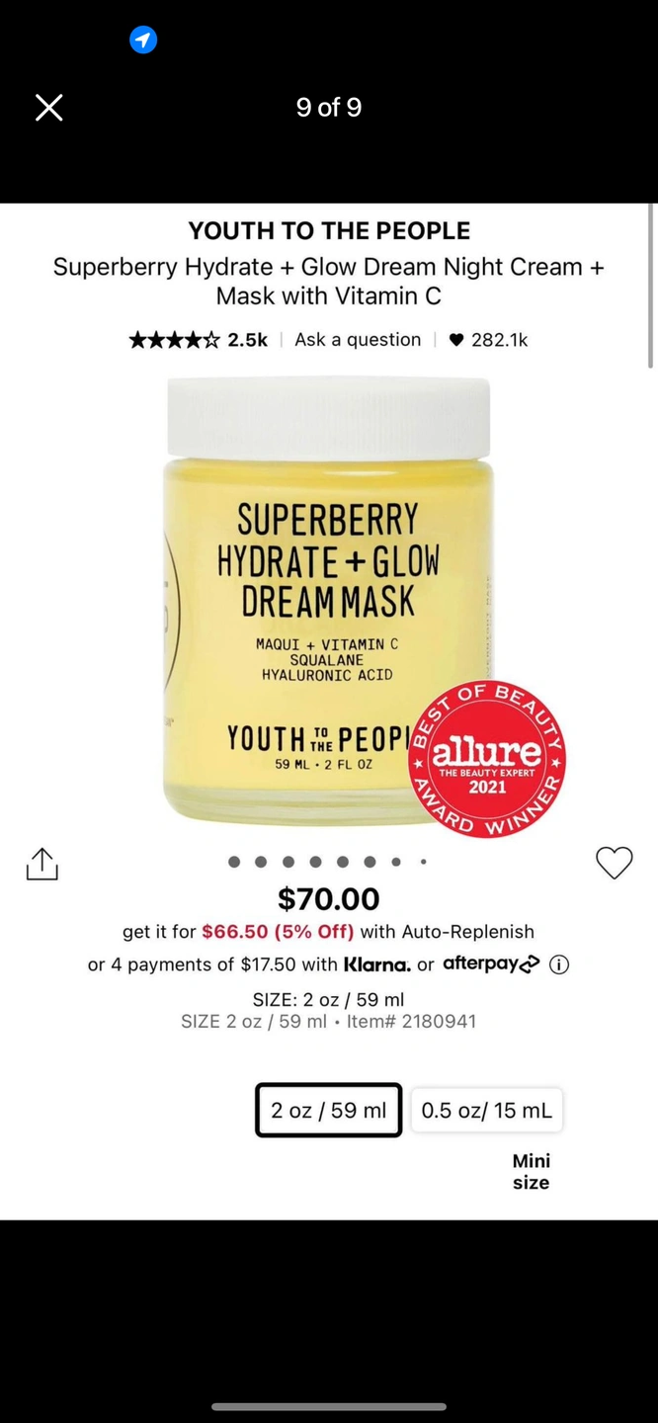Jump to the first image carousel dot

tap(234, 862)
